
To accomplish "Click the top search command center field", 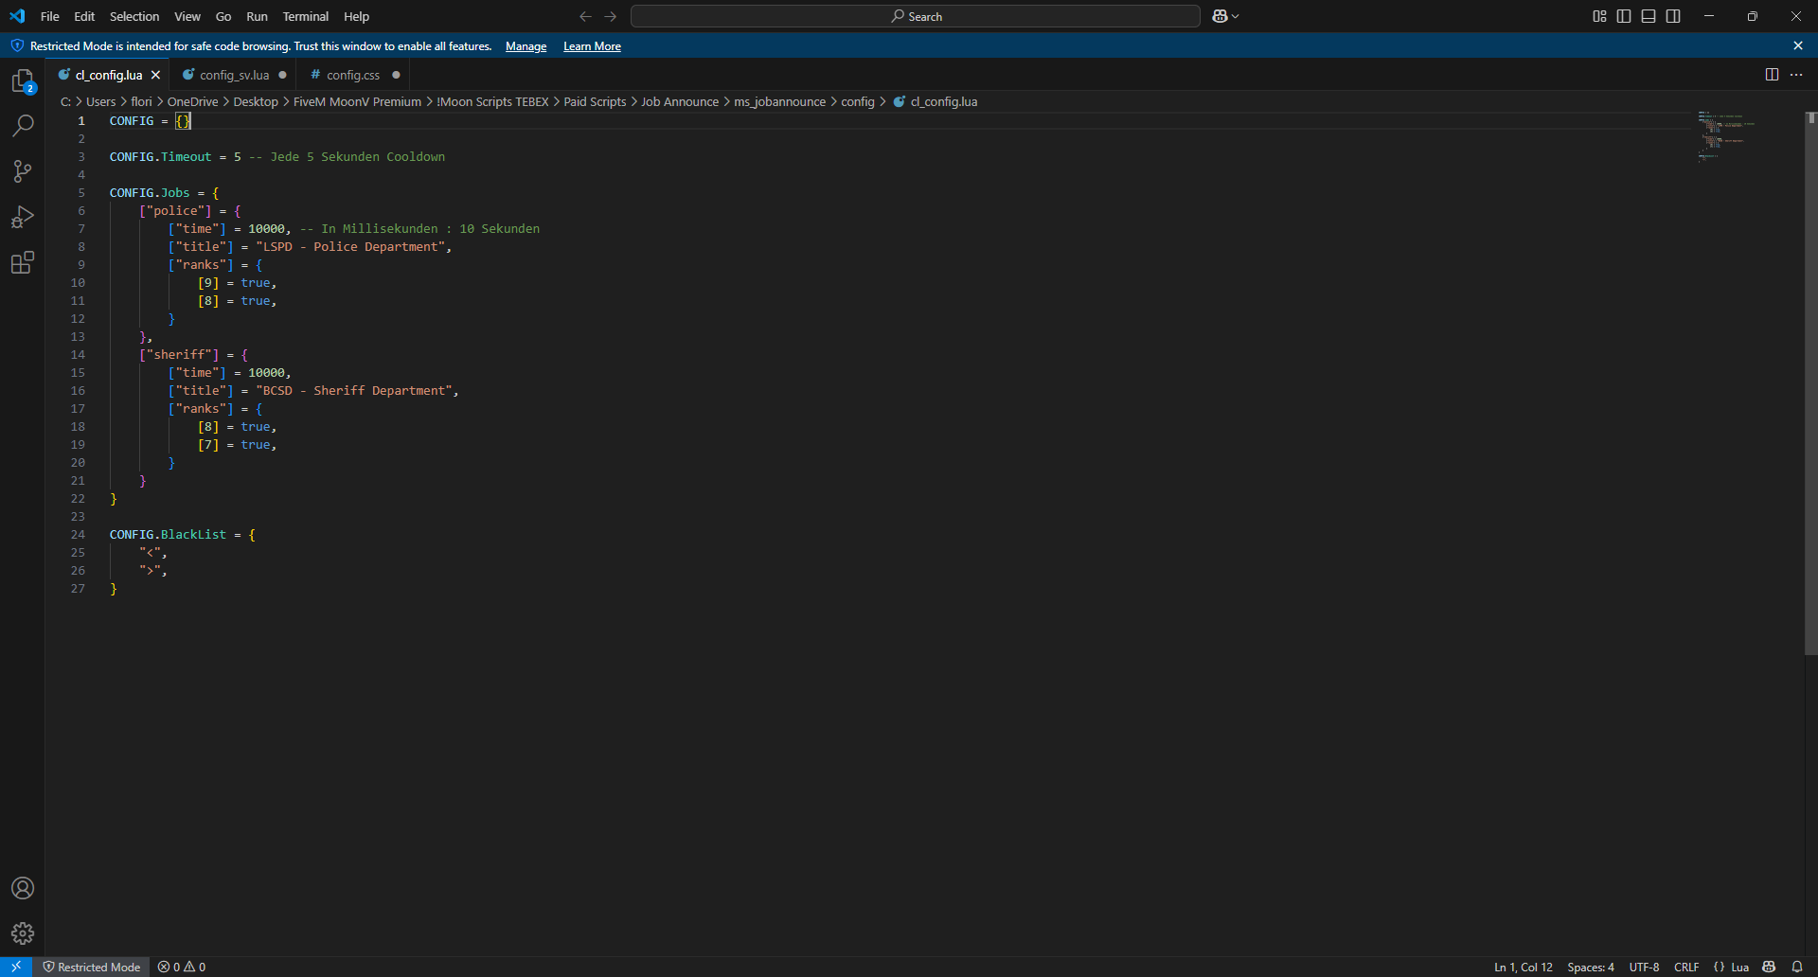I will [x=915, y=16].
